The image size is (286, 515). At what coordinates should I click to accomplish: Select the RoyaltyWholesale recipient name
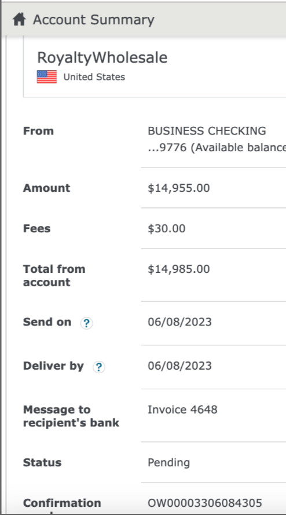[102, 58]
